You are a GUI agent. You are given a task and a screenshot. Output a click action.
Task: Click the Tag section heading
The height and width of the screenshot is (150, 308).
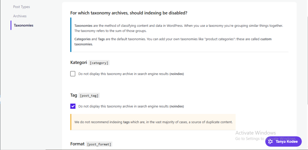[74, 95]
